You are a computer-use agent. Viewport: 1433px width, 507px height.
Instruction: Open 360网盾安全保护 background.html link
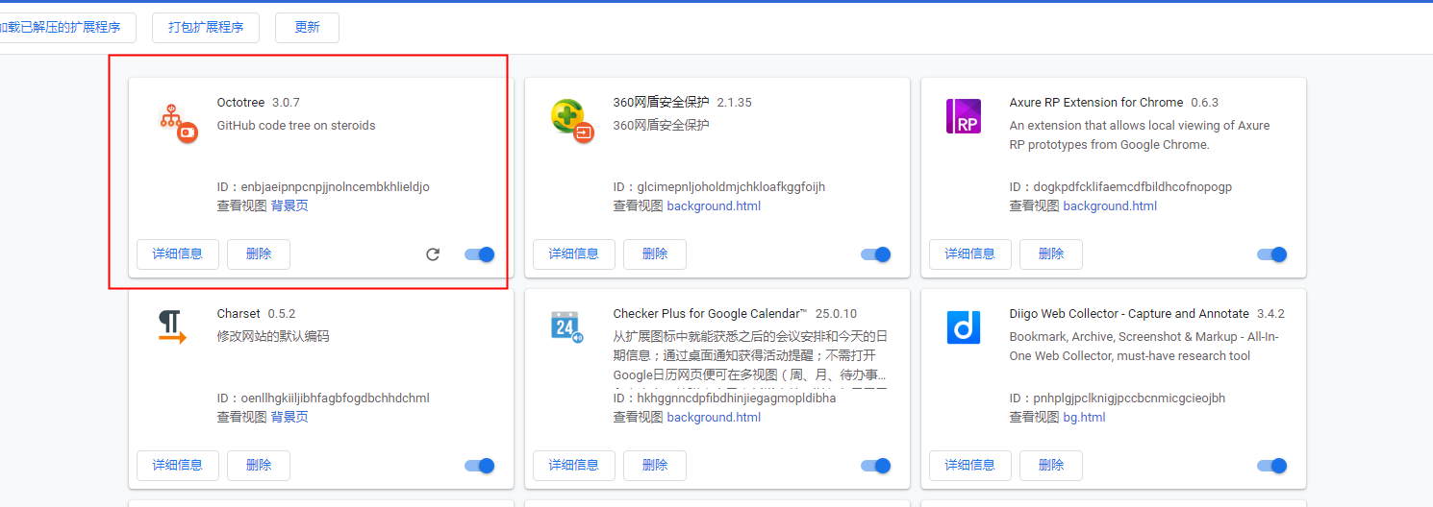714,205
